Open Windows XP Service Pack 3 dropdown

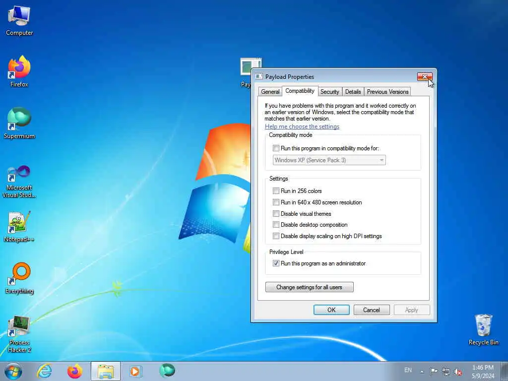coord(329,160)
